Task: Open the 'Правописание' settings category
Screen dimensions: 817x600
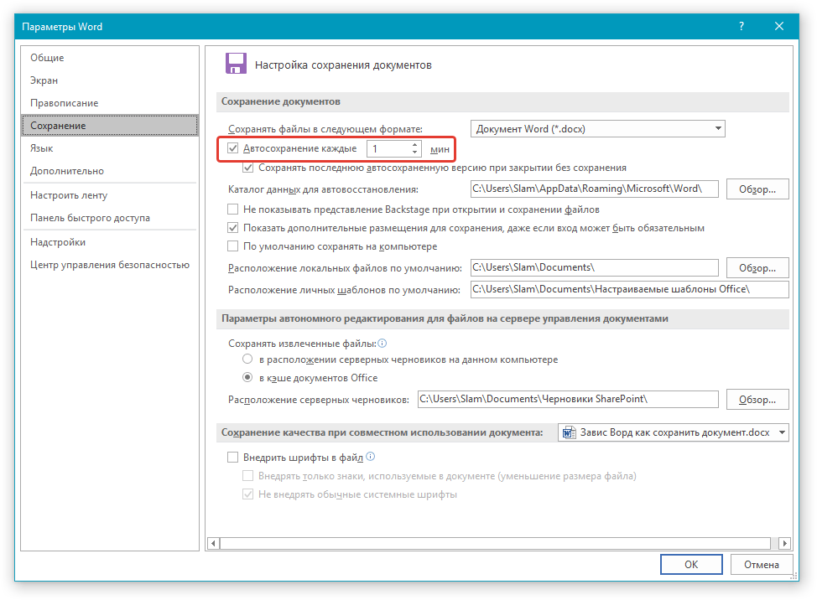Action: [x=110, y=103]
